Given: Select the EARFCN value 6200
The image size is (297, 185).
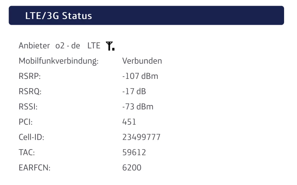Looking at the screenshot, I should point(132,168).
